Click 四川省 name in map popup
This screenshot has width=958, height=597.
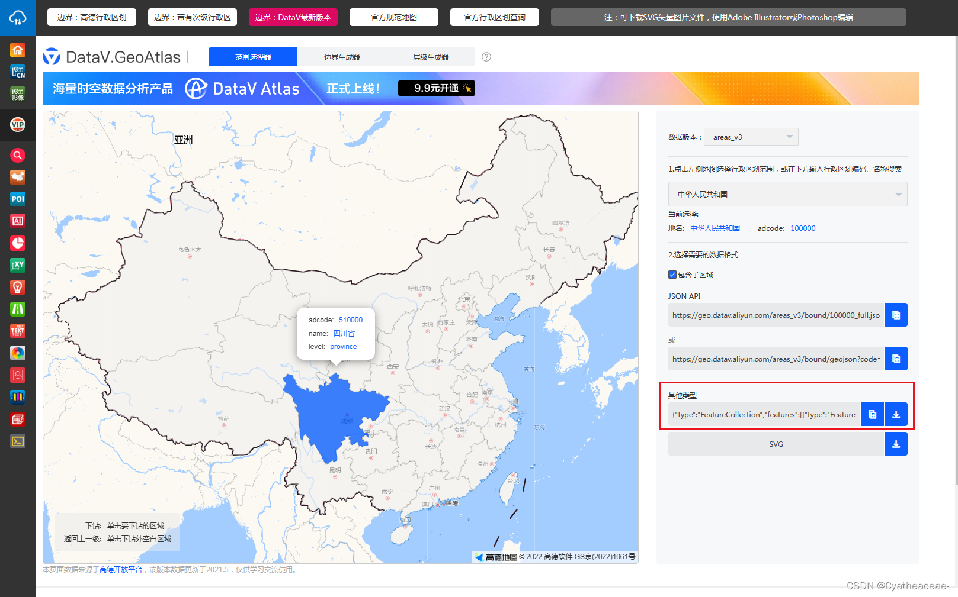click(x=344, y=334)
